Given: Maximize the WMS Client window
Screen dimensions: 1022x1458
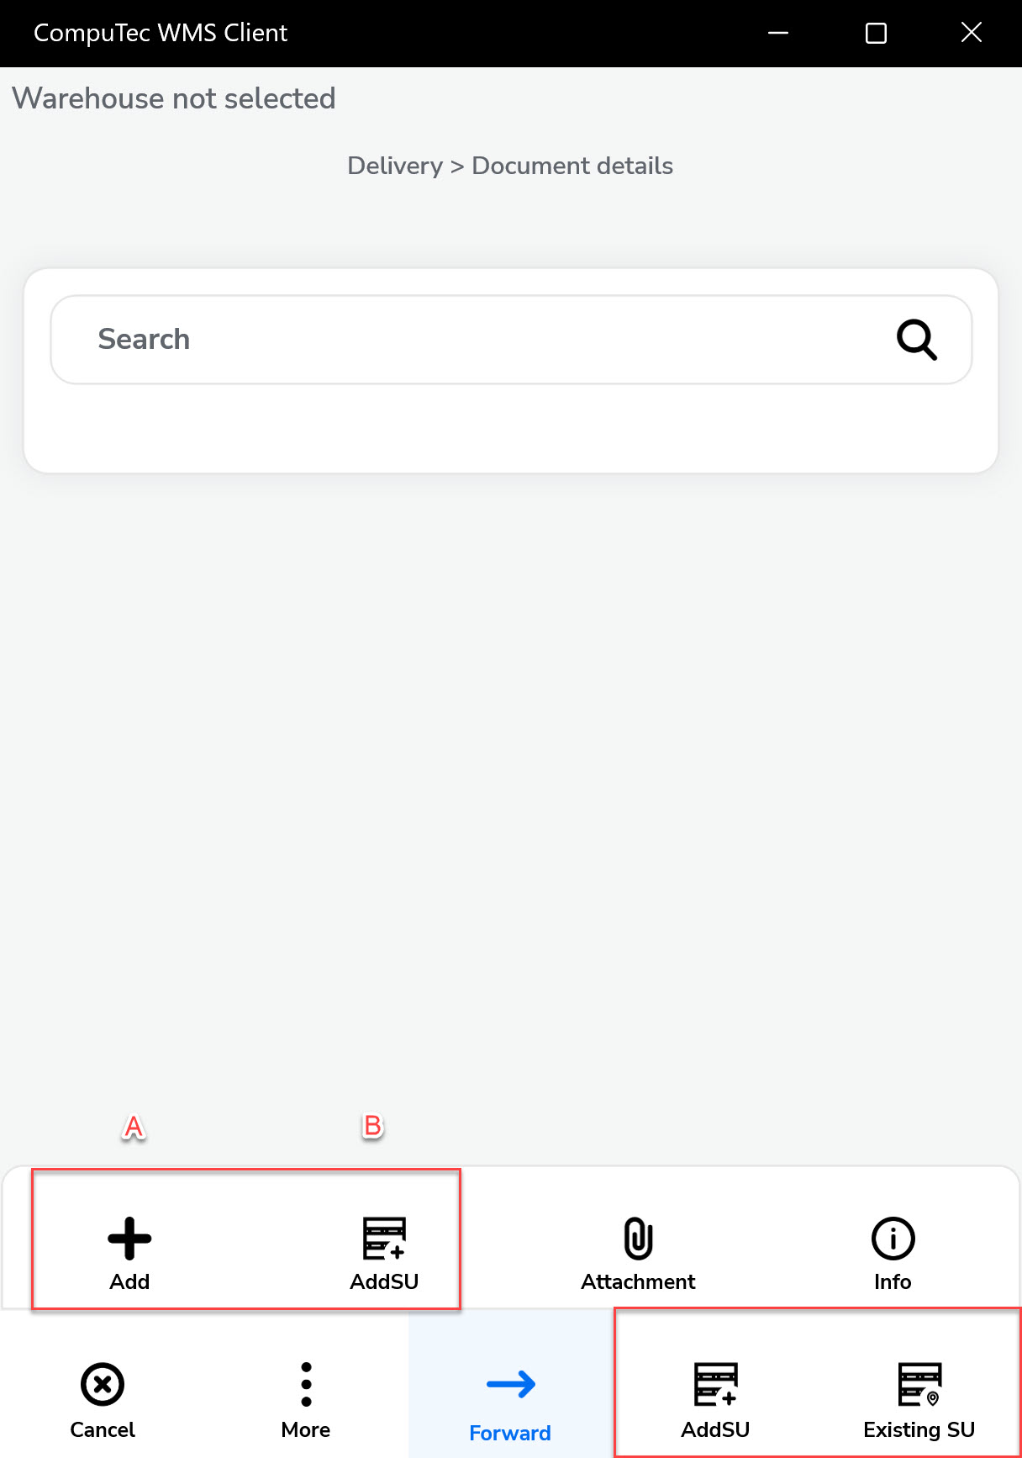Looking at the screenshot, I should tap(876, 33).
